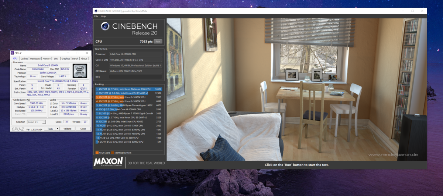The width and height of the screenshot is (443, 196).
Task: Select the ranking row scoring 6898
Action: [x=128, y=101]
